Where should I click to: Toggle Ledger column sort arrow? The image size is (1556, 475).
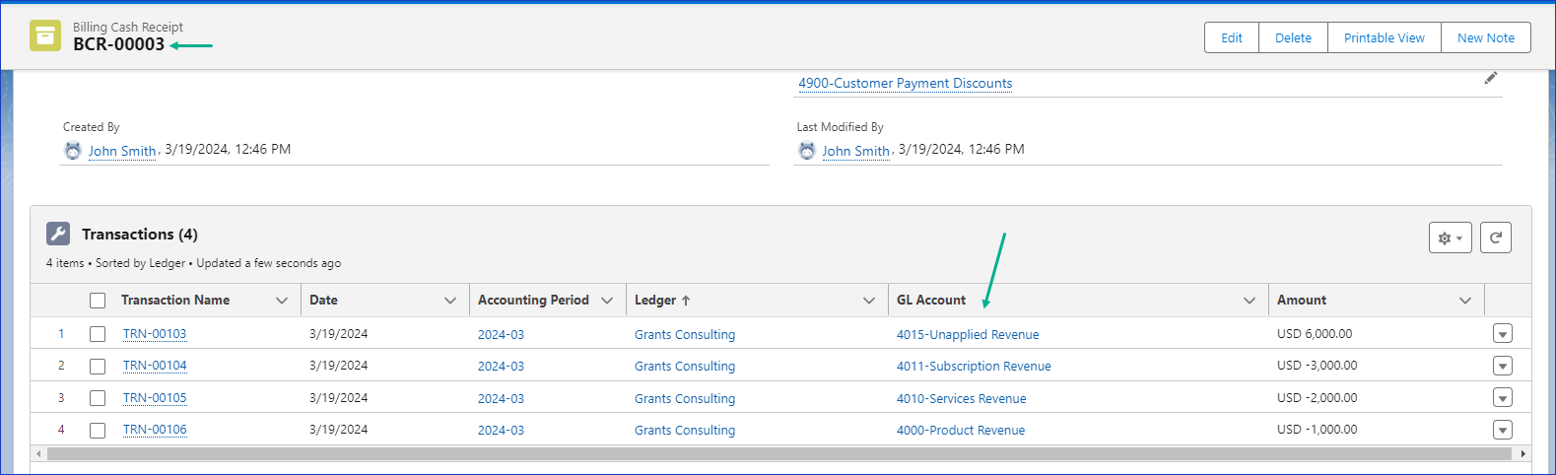pos(686,301)
